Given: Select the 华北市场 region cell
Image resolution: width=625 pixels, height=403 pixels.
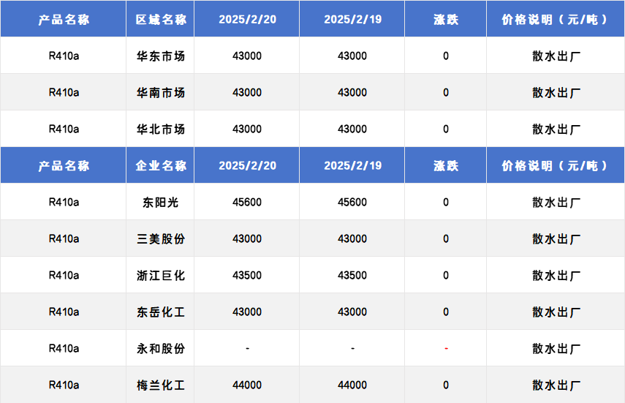Looking at the screenshot, I should (x=160, y=129).
